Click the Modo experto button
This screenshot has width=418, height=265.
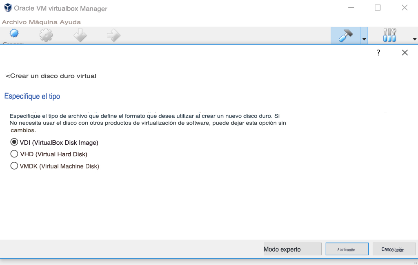(292, 249)
